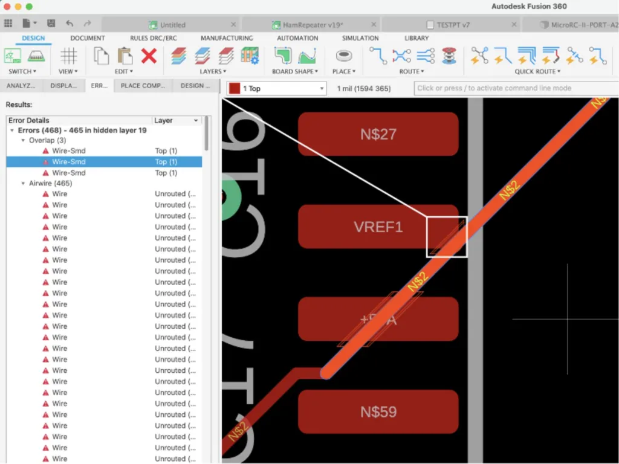Collapse the Airwire (465) group
619x464 pixels.
23,184
